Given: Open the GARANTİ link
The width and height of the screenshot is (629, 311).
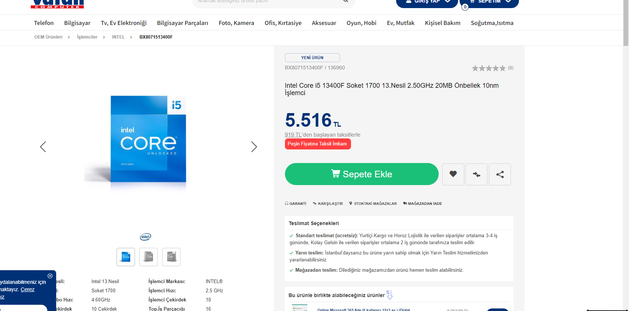Looking at the screenshot, I should coord(296,203).
